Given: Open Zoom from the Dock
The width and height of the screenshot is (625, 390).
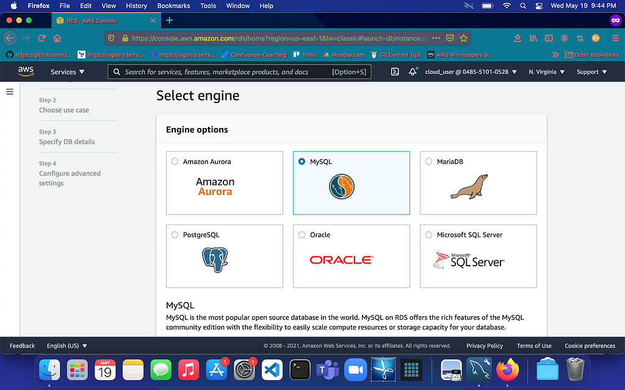Looking at the screenshot, I should (x=355, y=370).
